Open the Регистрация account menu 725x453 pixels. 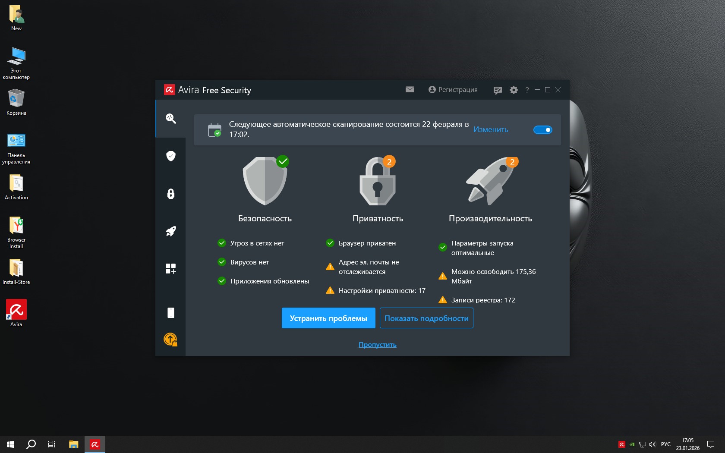click(x=453, y=90)
